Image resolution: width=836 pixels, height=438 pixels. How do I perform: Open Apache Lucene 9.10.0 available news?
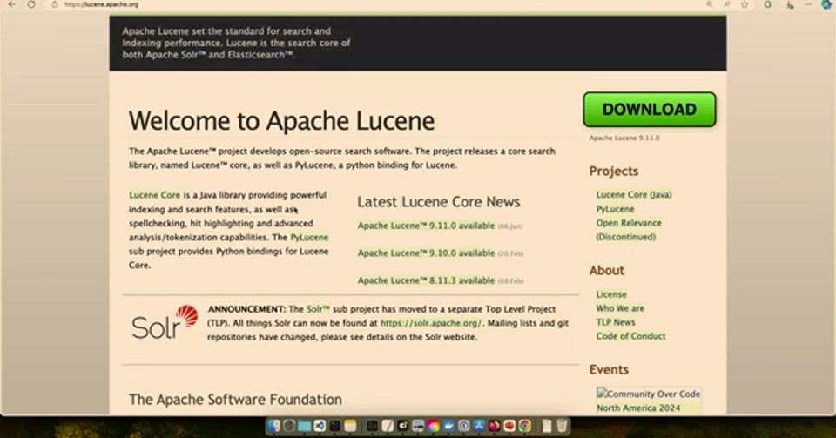click(x=426, y=253)
